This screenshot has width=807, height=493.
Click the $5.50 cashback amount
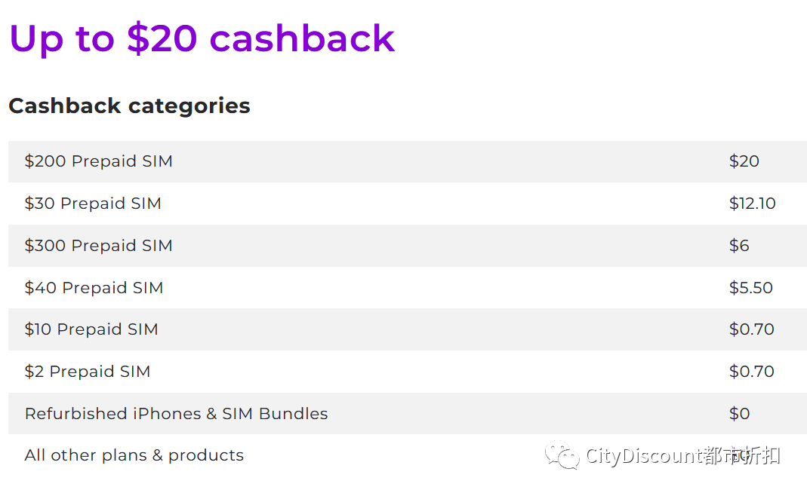click(x=751, y=288)
